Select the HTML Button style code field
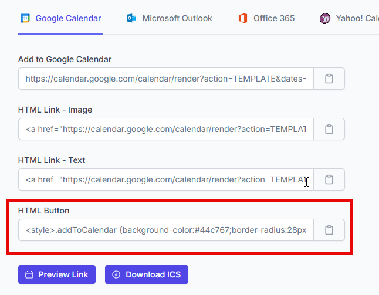The height and width of the screenshot is (295, 379). pos(165,230)
